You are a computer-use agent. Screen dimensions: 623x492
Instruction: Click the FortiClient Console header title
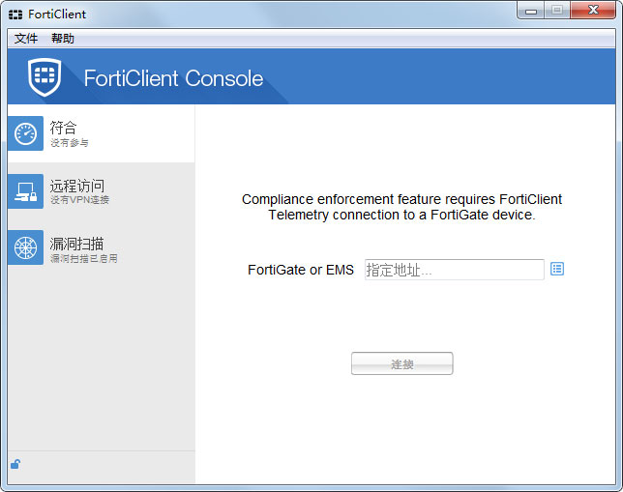pos(173,78)
